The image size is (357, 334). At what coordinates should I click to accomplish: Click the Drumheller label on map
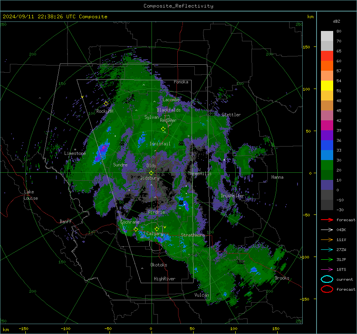pyautogui.click(x=232, y=196)
